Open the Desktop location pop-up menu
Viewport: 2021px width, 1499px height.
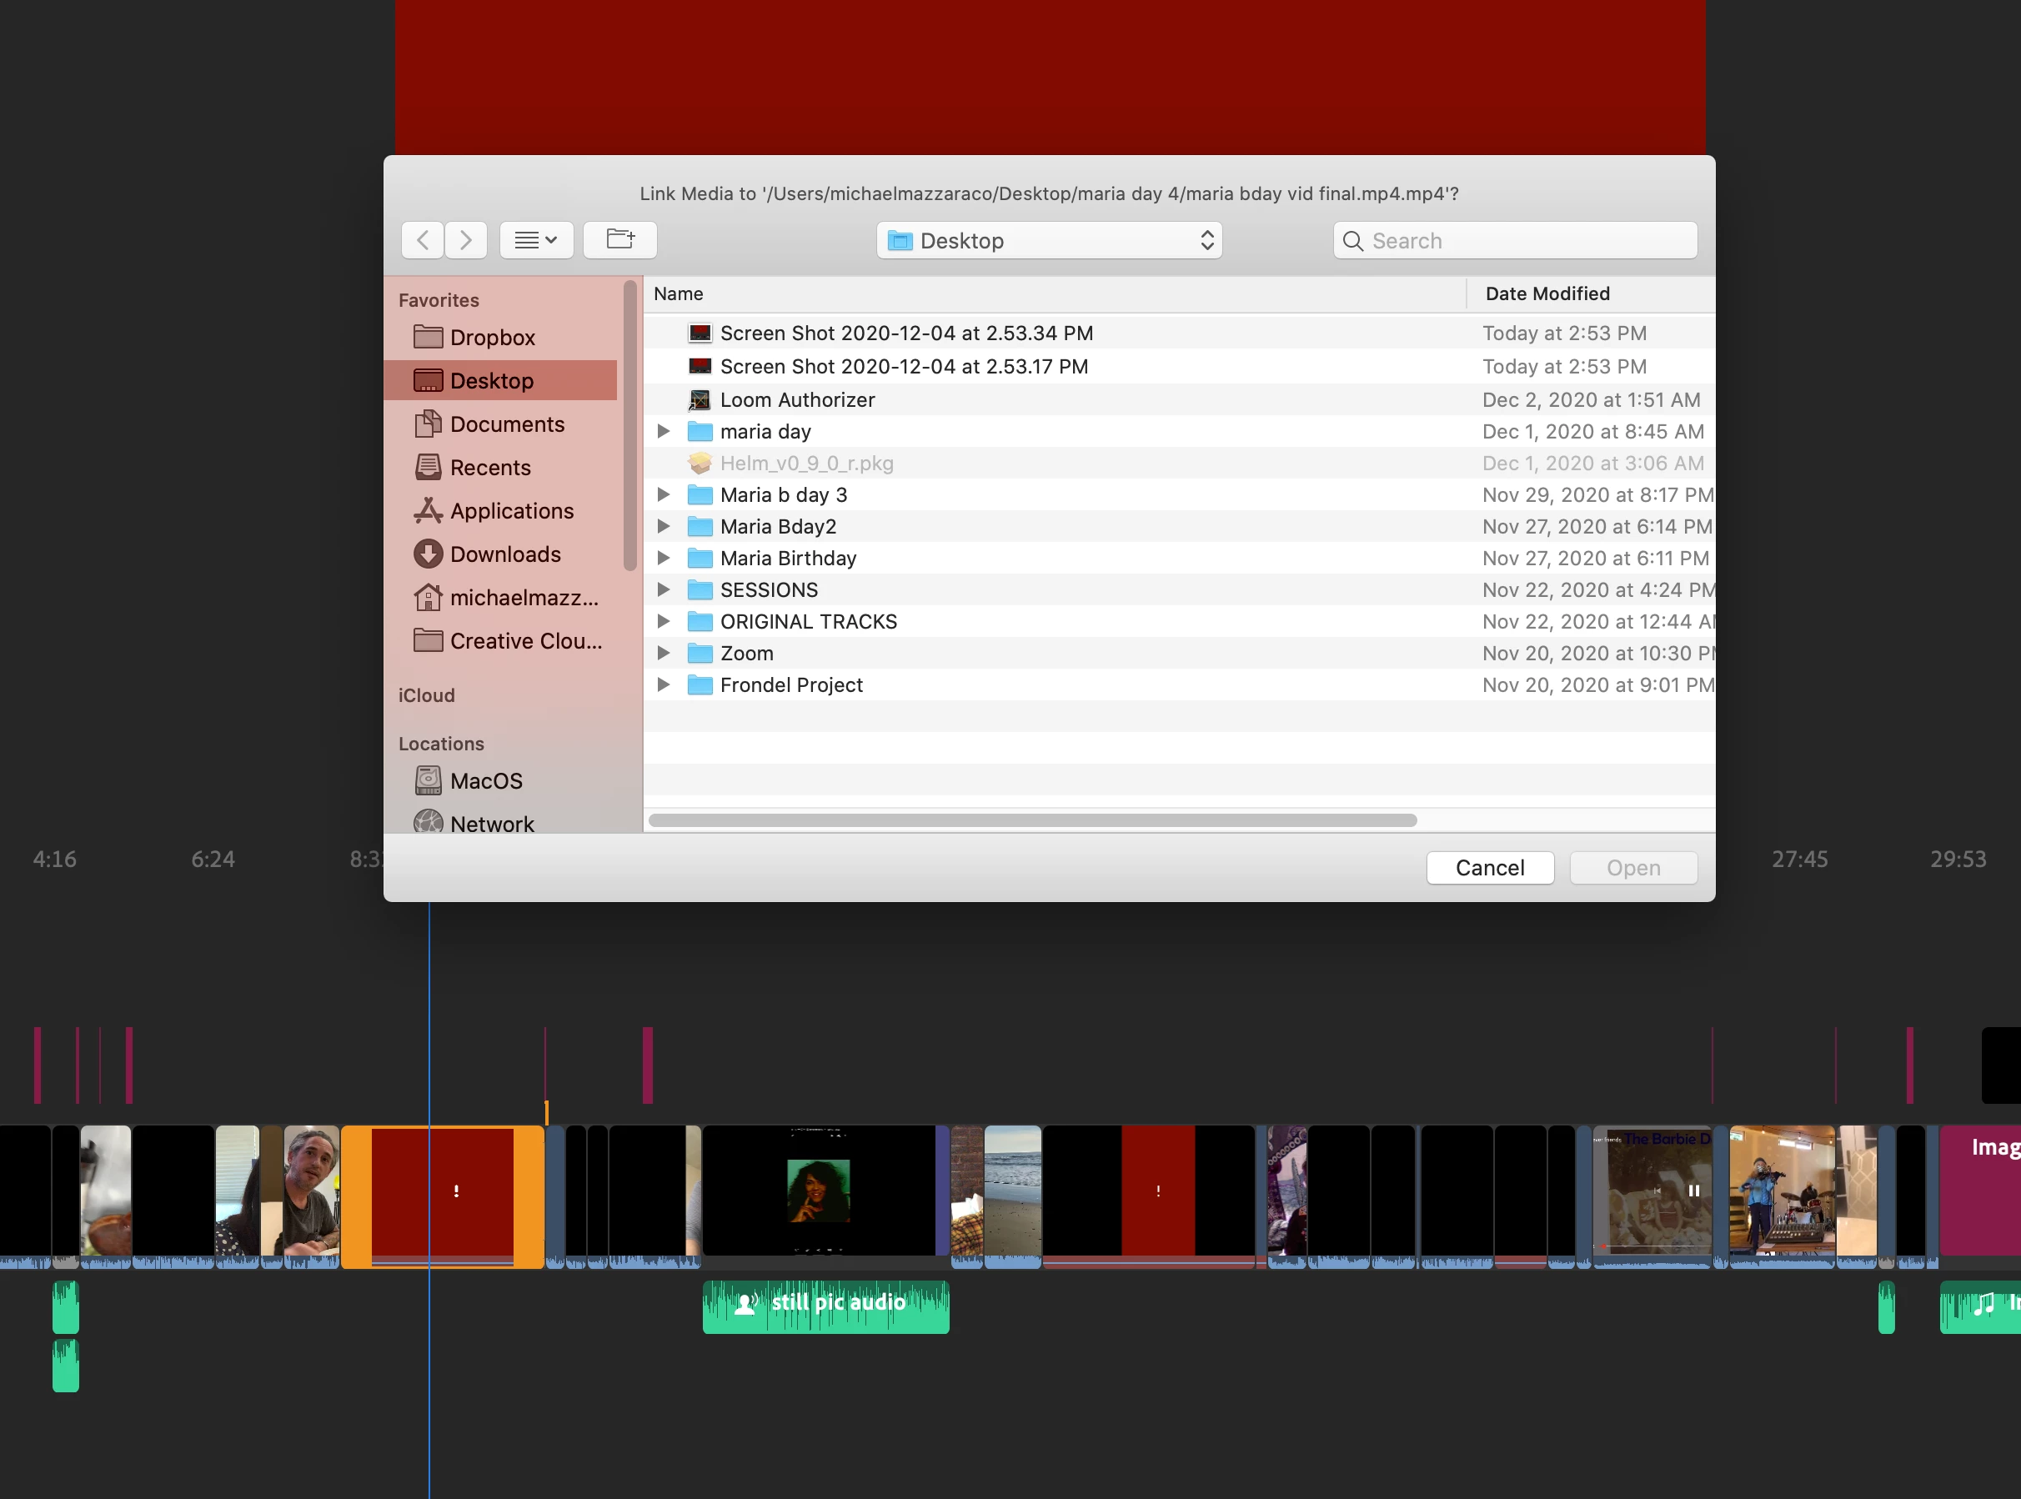point(1049,240)
